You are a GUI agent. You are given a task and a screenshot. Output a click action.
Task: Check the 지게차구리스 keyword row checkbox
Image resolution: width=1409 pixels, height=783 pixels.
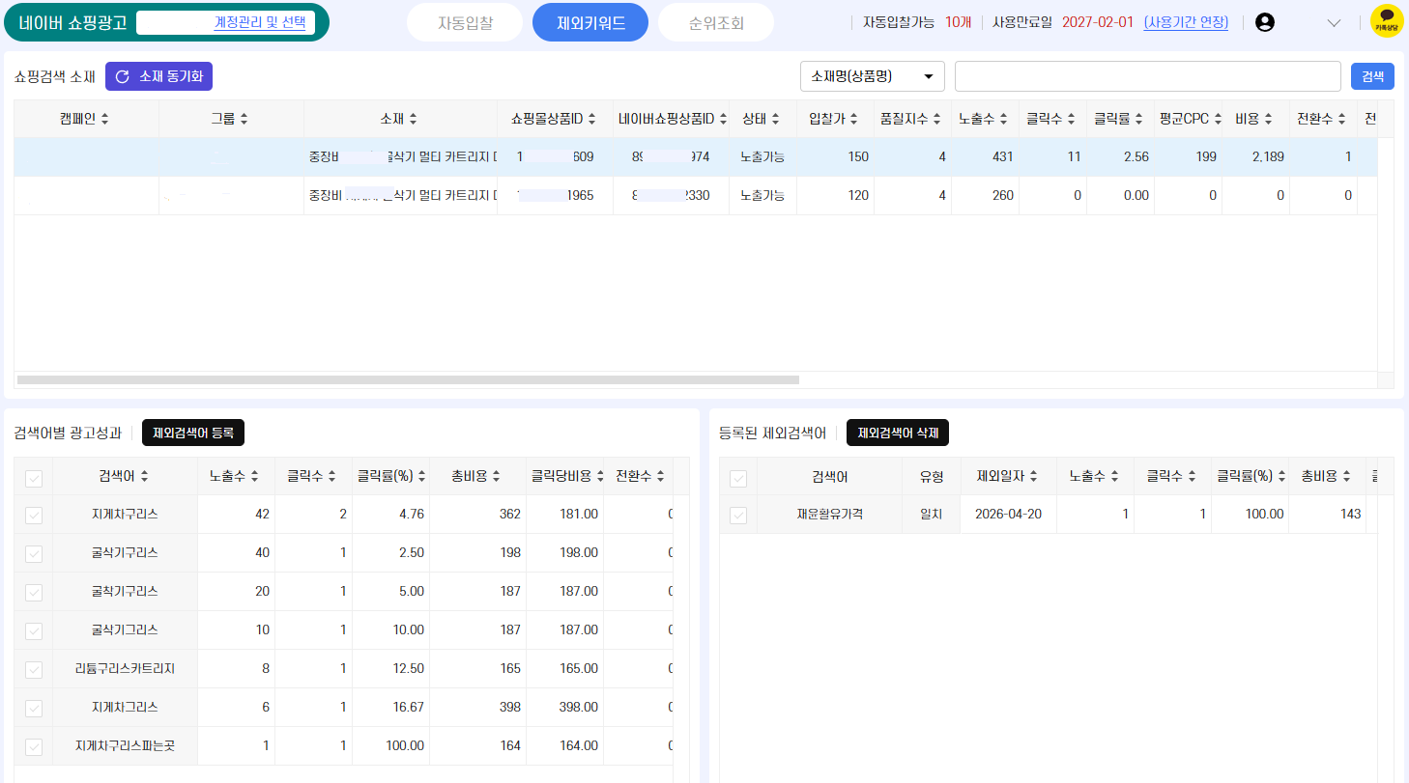(x=34, y=516)
